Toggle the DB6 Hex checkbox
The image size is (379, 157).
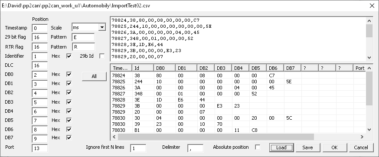click(x=69, y=129)
